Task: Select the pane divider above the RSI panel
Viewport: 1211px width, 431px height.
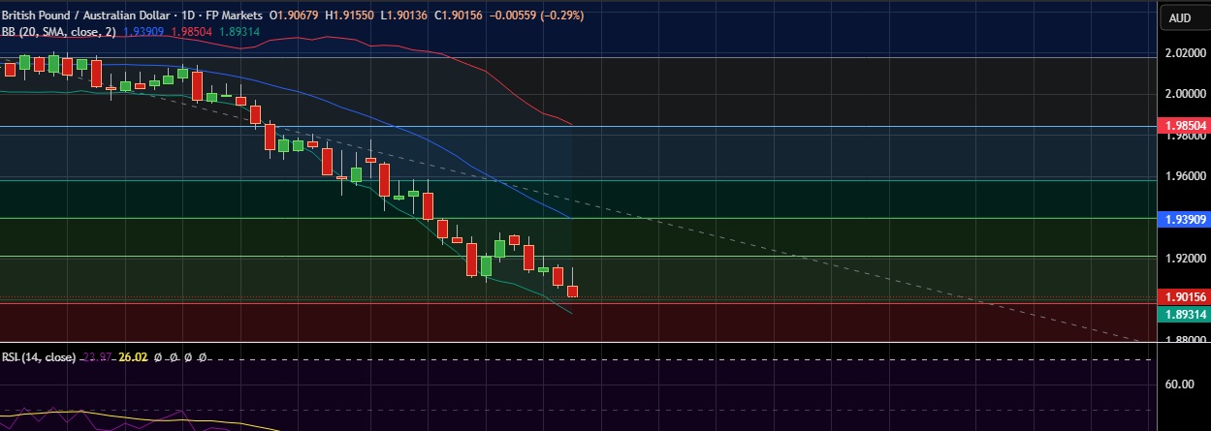Action: pyautogui.click(x=577, y=343)
